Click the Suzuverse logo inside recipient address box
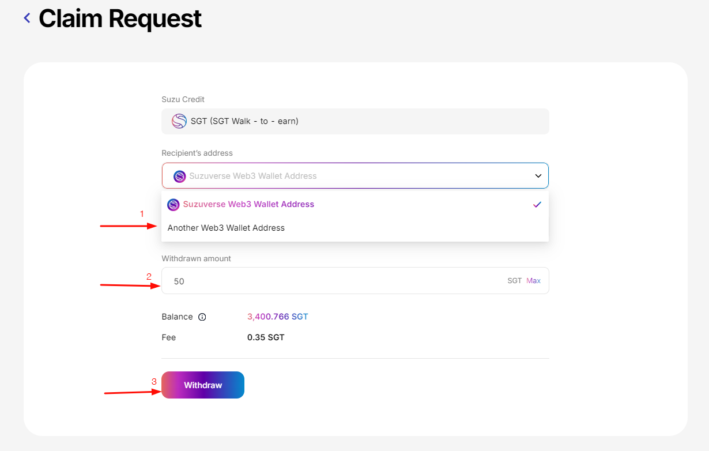 pos(180,176)
